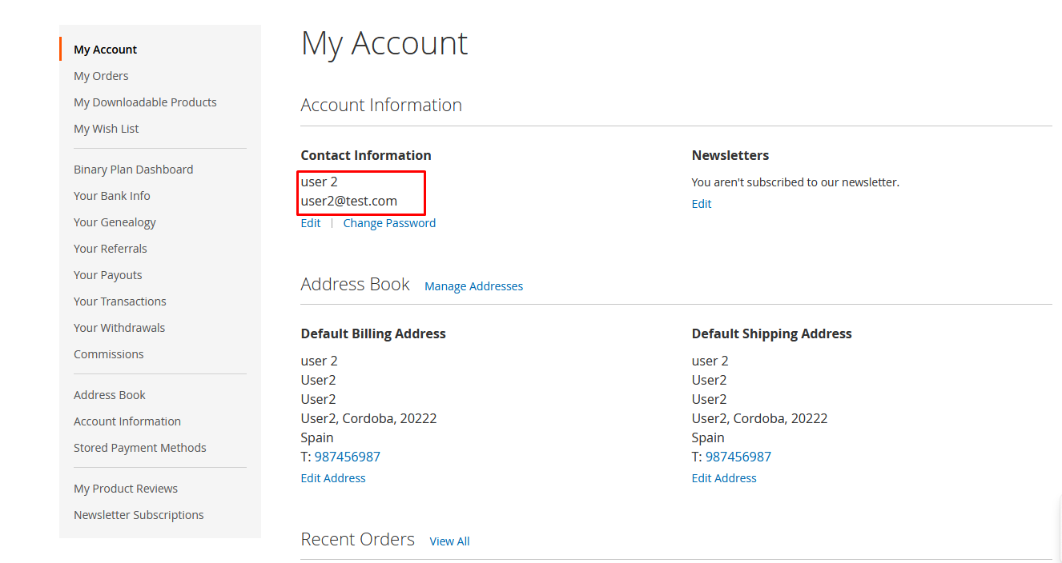The width and height of the screenshot is (1062, 563).
Task: Go to My Downloadable Products
Action: (x=145, y=102)
